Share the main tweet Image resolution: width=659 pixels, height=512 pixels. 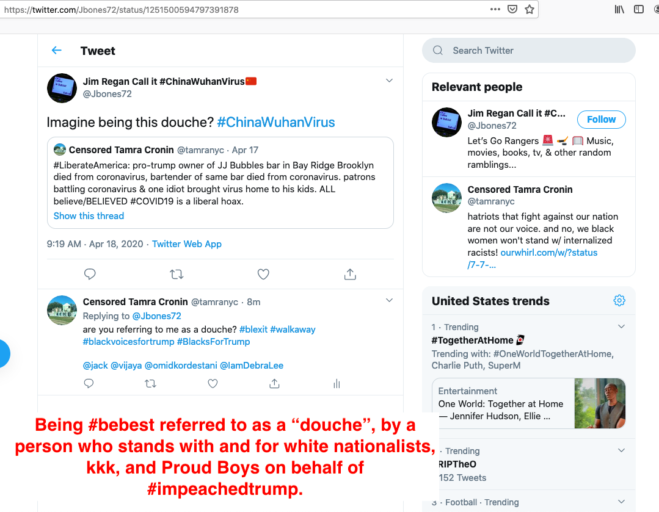(x=350, y=275)
